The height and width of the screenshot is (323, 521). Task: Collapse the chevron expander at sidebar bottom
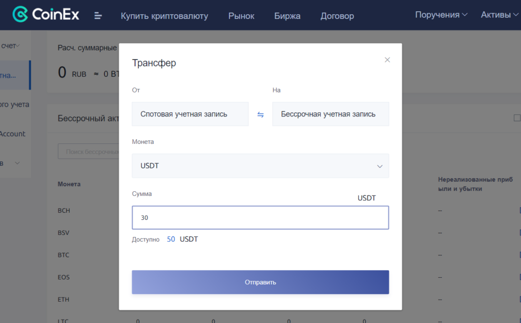tap(16, 163)
